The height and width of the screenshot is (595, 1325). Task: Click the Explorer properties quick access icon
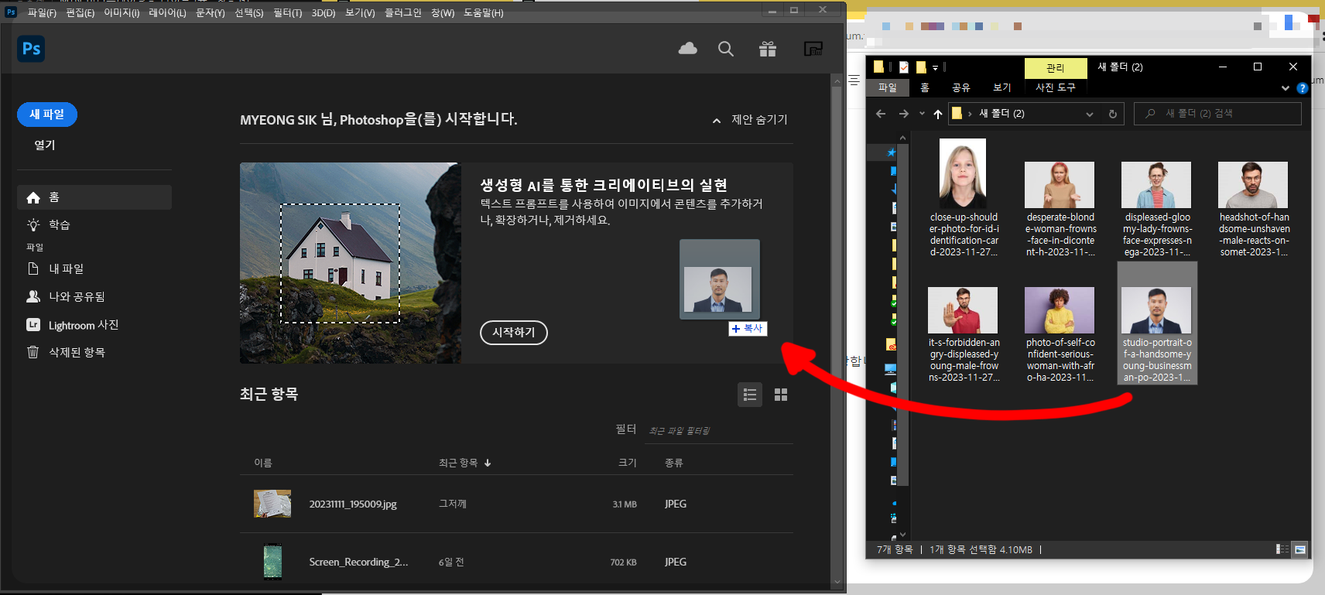point(904,67)
